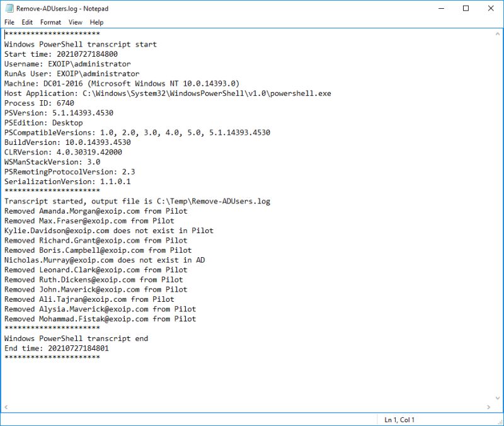Click the Windows PowerShell transcript end line
The width and height of the screenshot is (504, 426).
[76, 338]
